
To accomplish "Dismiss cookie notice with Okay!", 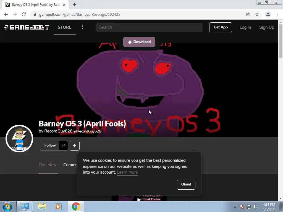I will click(186, 184).
